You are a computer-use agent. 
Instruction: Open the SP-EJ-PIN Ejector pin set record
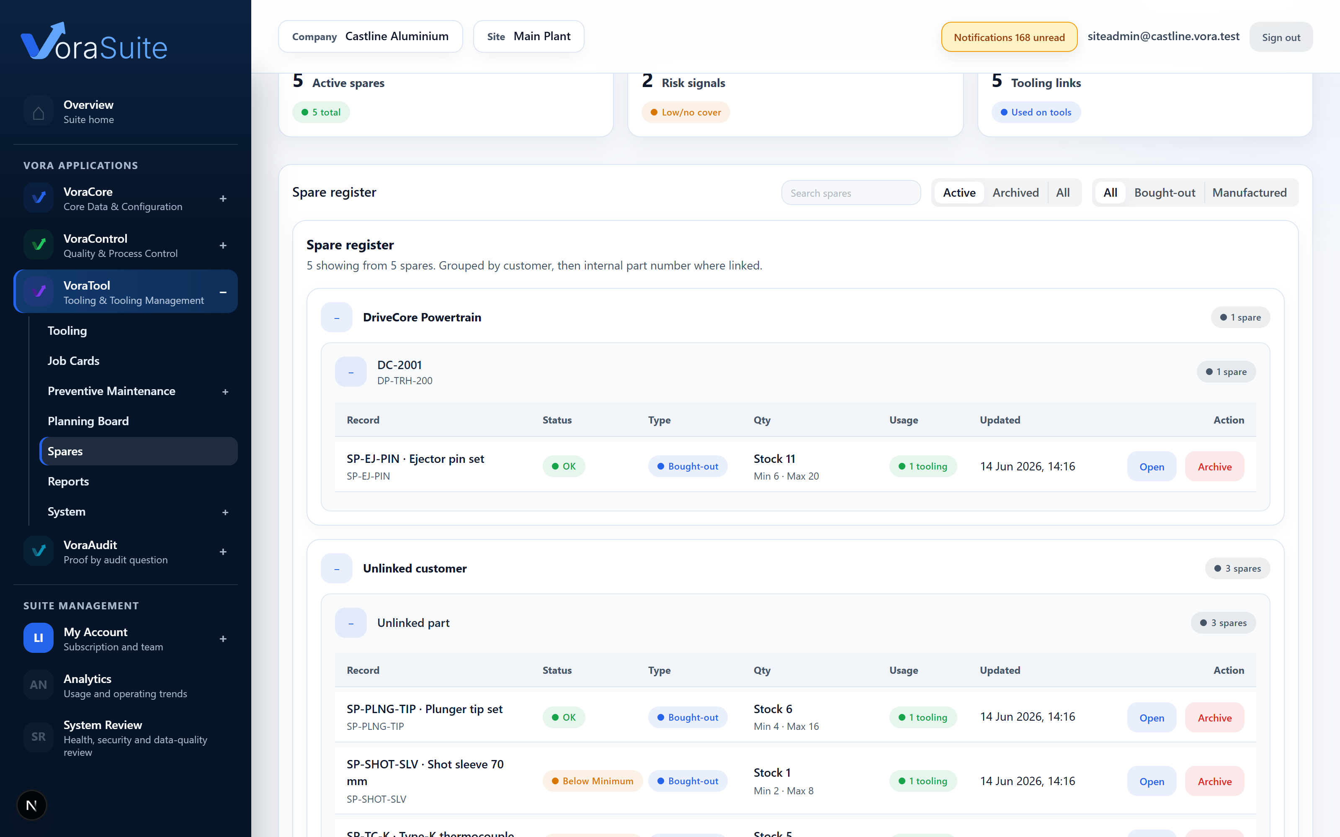[x=1152, y=467]
